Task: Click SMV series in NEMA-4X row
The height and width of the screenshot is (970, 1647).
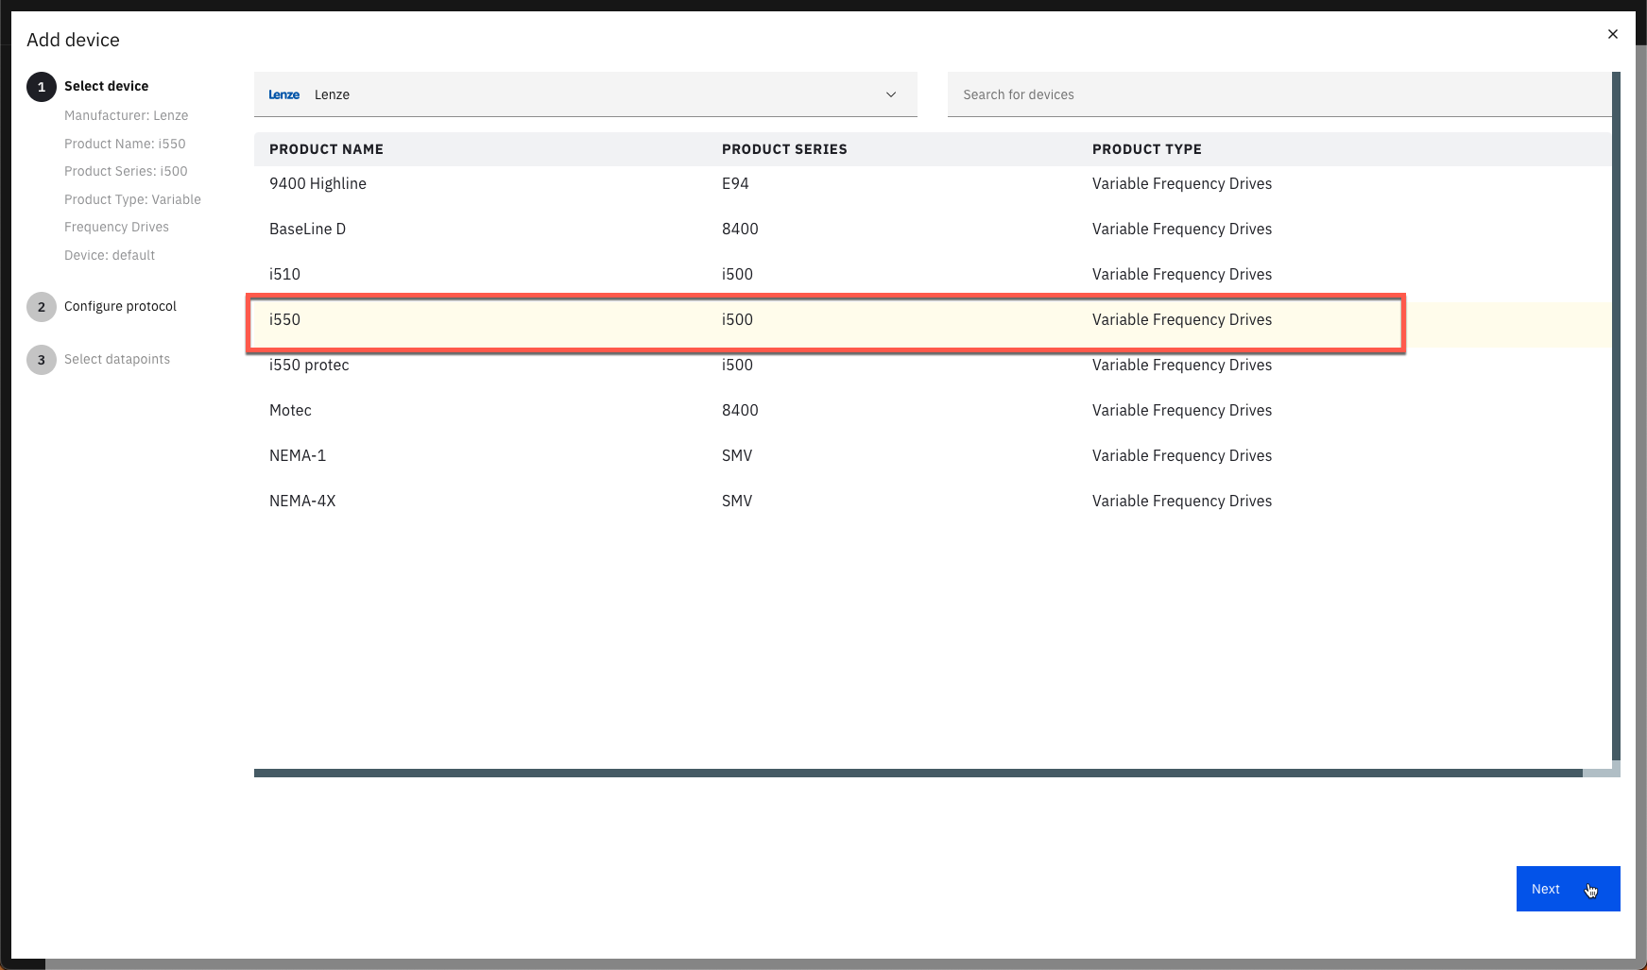Action: (737, 501)
